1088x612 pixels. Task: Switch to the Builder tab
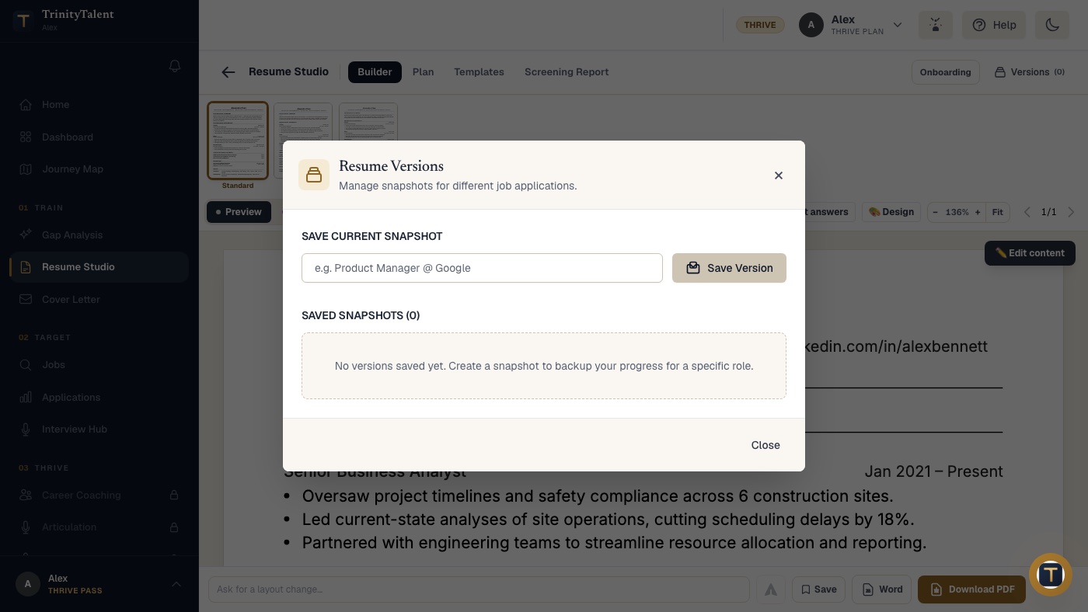tap(375, 72)
